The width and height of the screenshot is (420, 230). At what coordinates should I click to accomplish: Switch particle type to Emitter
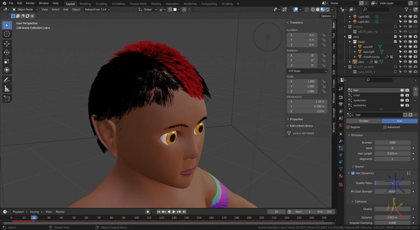point(364,121)
